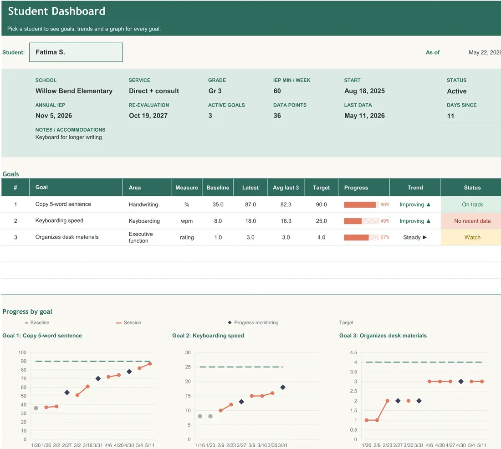Image resolution: width=501 pixels, height=449 pixels.
Task: Select the Target label in the chart legend
Action: coord(346,323)
